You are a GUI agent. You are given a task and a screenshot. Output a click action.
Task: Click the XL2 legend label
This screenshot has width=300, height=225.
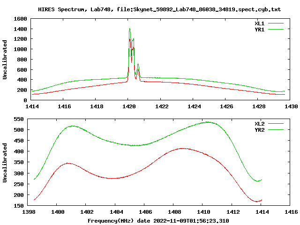tap(259, 124)
